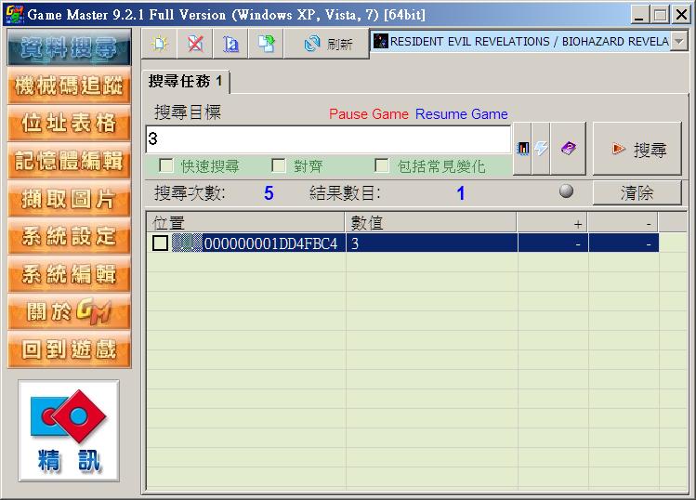Check the 包括常見變化 option

point(382,165)
